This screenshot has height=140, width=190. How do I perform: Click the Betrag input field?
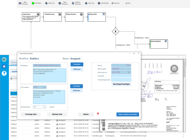coord(121,65)
